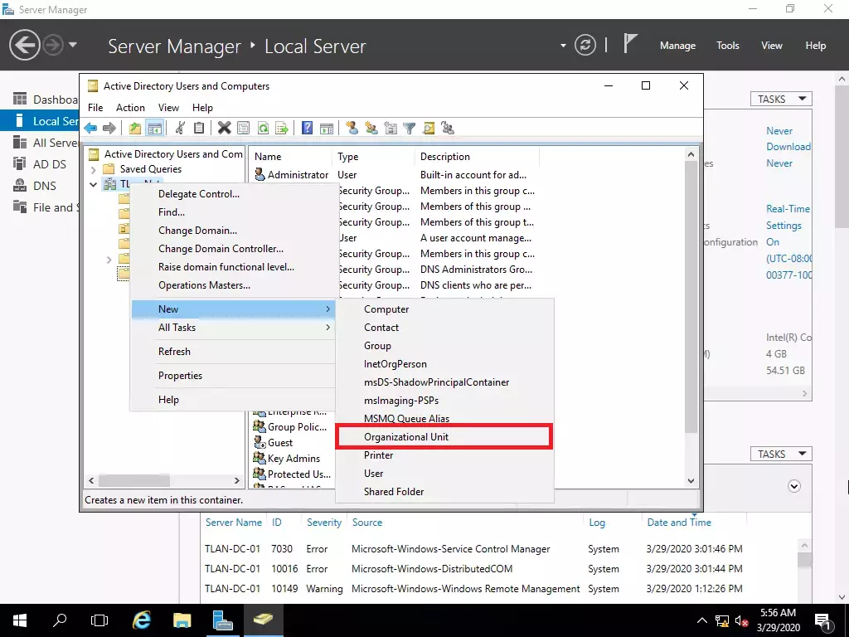Click the taskbar Search magnifier icon
This screenshot has width=849, height=637.
click(60, 620)
